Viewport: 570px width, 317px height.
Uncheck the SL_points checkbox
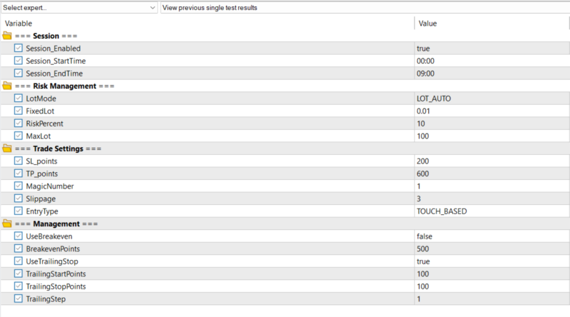18,161
